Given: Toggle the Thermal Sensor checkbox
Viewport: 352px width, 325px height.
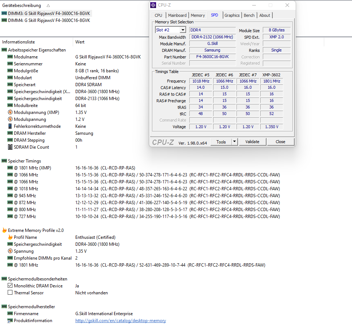Looking at the screenshot, I should [x=10, y=292].
